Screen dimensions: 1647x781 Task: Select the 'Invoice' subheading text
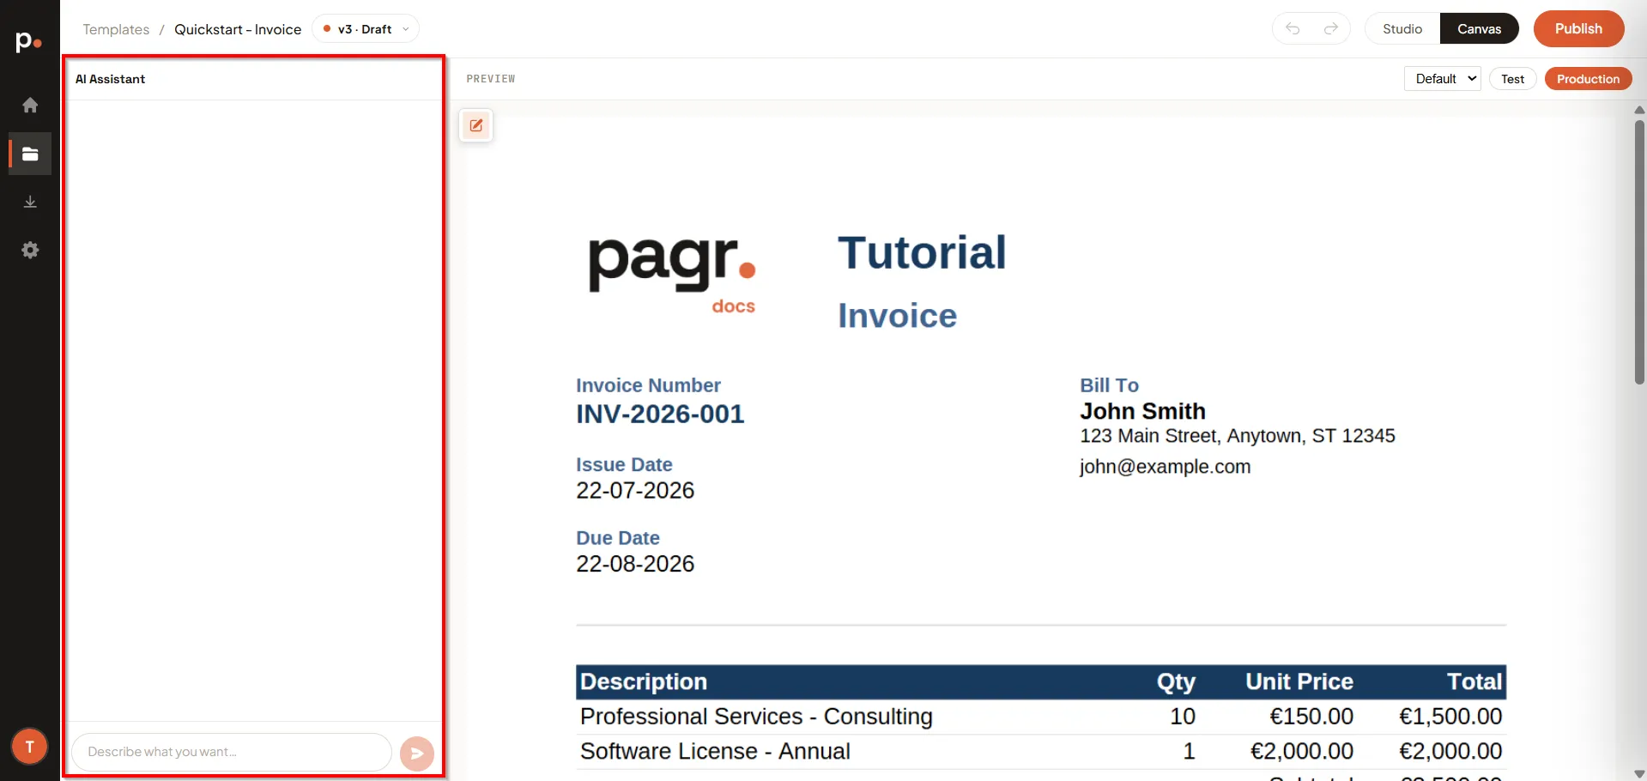click(x=897, y=316)
